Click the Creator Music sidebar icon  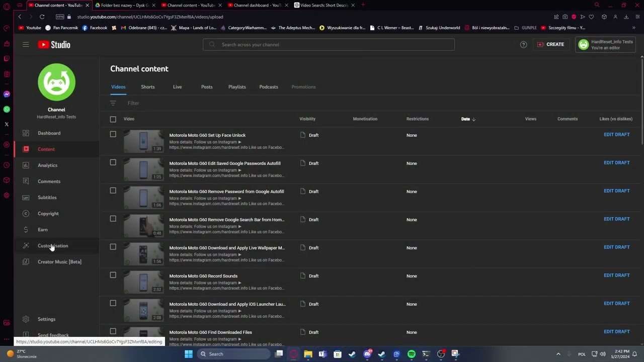pyautogui.click(x=26, y=262)
